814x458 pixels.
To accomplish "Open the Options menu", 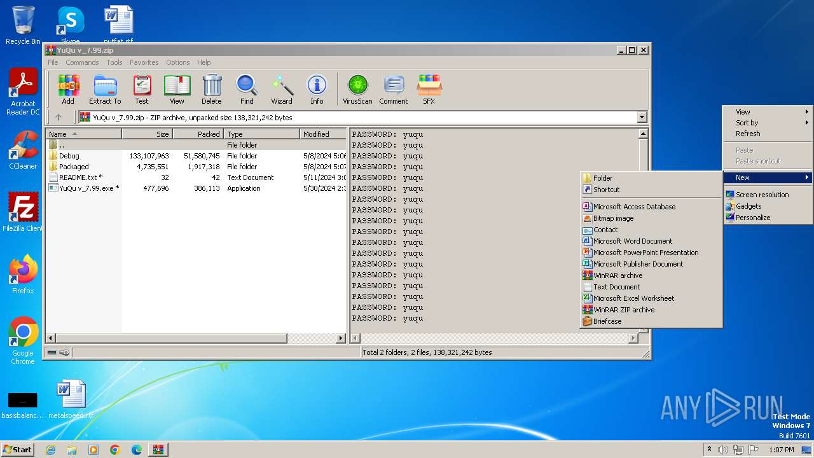I will click(178, 62).
